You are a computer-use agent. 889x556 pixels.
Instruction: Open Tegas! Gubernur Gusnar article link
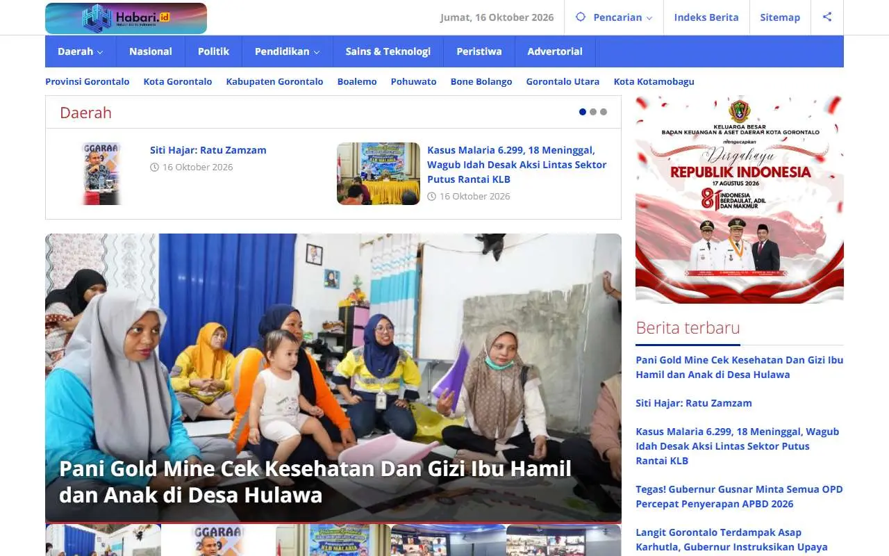click(x=740, y=496)
